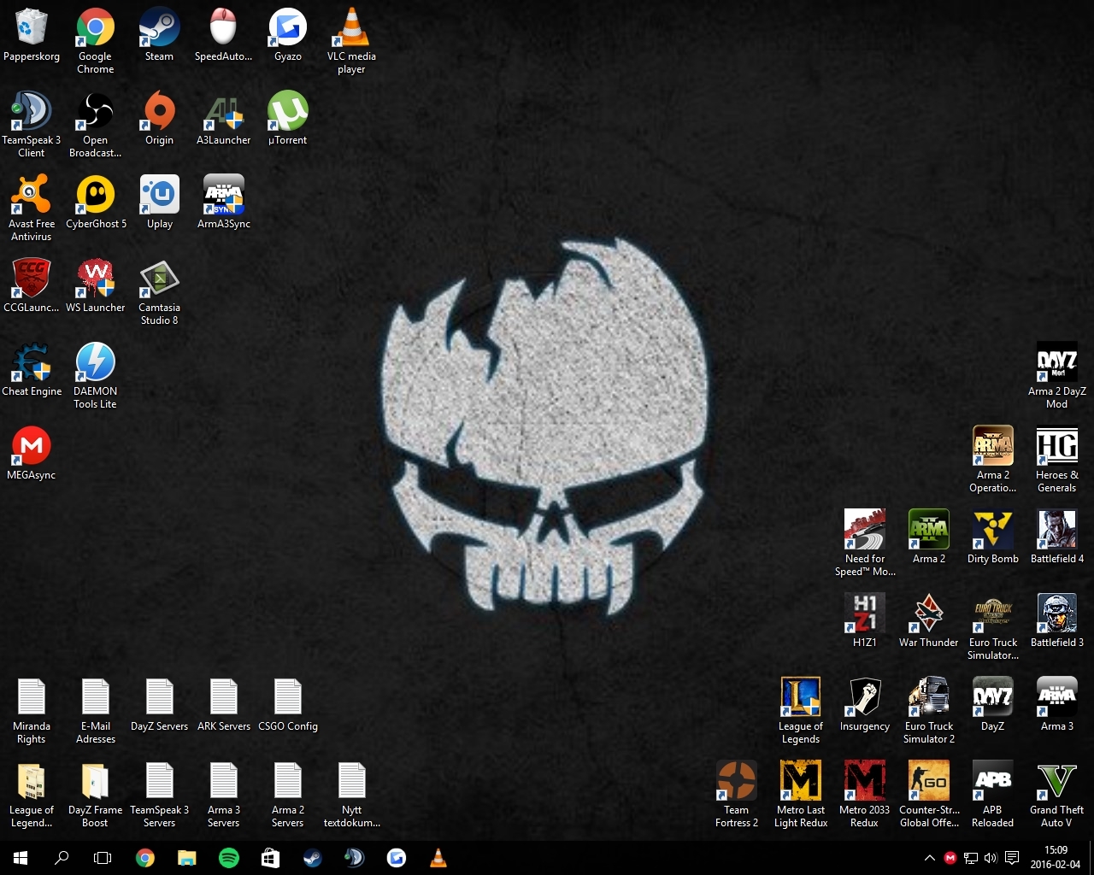The height and width of the screenshot is (875, 1094).
Task: Select the Battlefield 4 game shortcut
Action: point(1057,537)
